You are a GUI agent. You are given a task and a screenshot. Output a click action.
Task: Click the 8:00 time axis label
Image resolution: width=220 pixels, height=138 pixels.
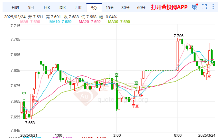point(178,135)
